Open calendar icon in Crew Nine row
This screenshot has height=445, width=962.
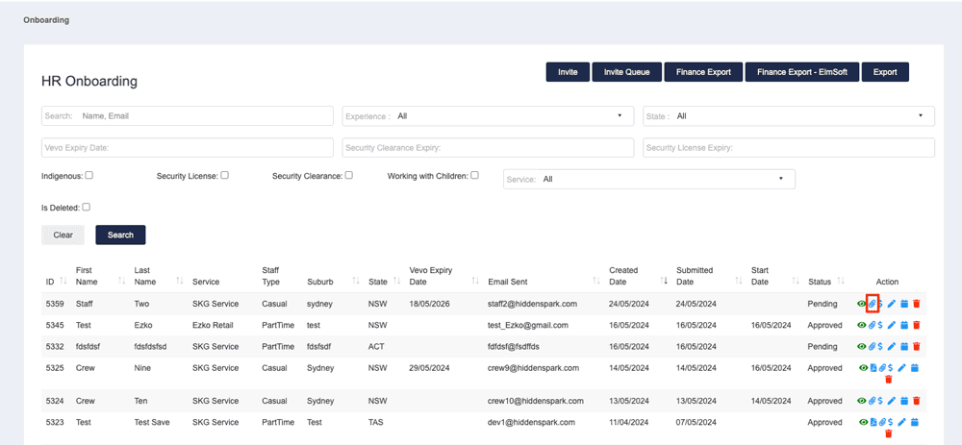[x=914, y=368]
